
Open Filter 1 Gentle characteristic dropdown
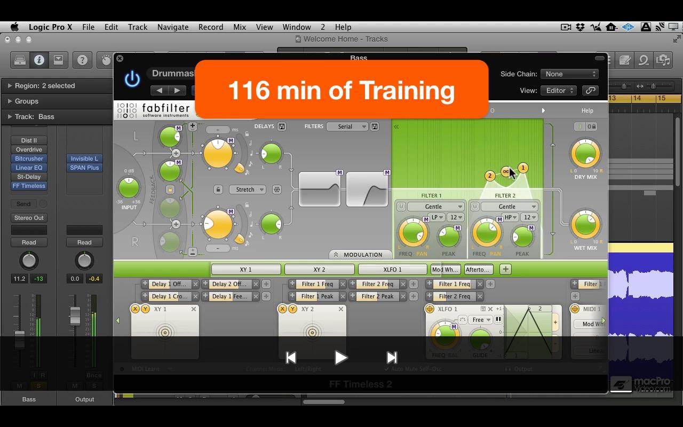coord(436,207)
